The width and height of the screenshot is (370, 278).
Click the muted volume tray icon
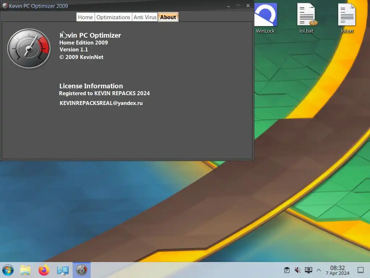[298, 270]
